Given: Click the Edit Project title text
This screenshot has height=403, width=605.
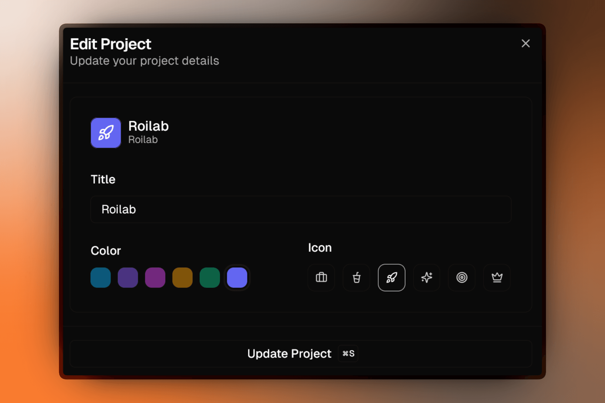Looking at the screenshot, I should tap(110, 44).
